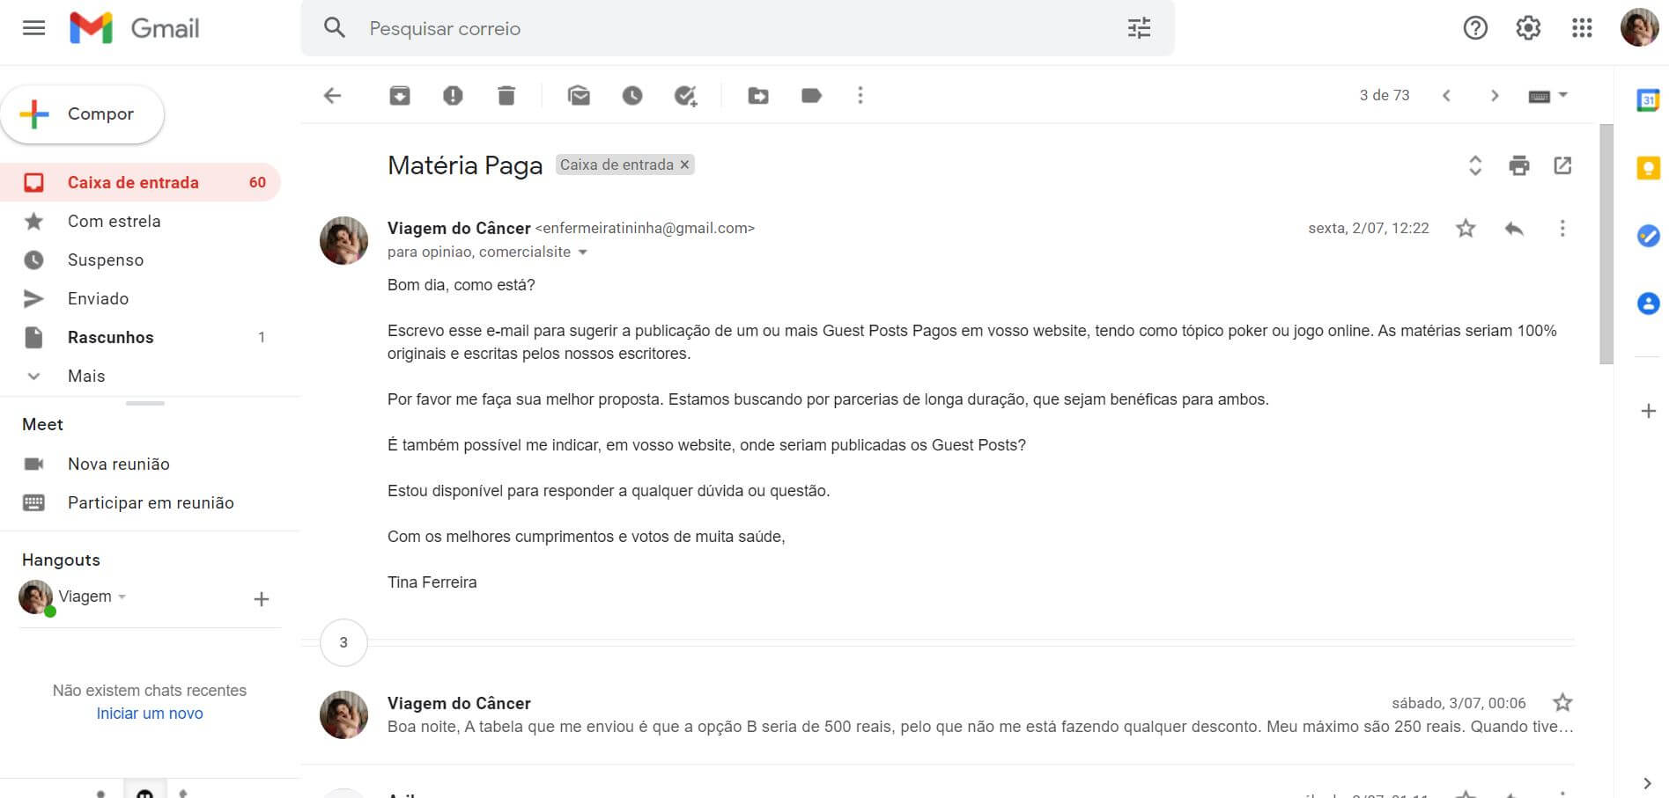Reply to the Viagem do Câncer email
Image resolution: width=1669 pixels, height=798 pixels.
point(1514,228)
